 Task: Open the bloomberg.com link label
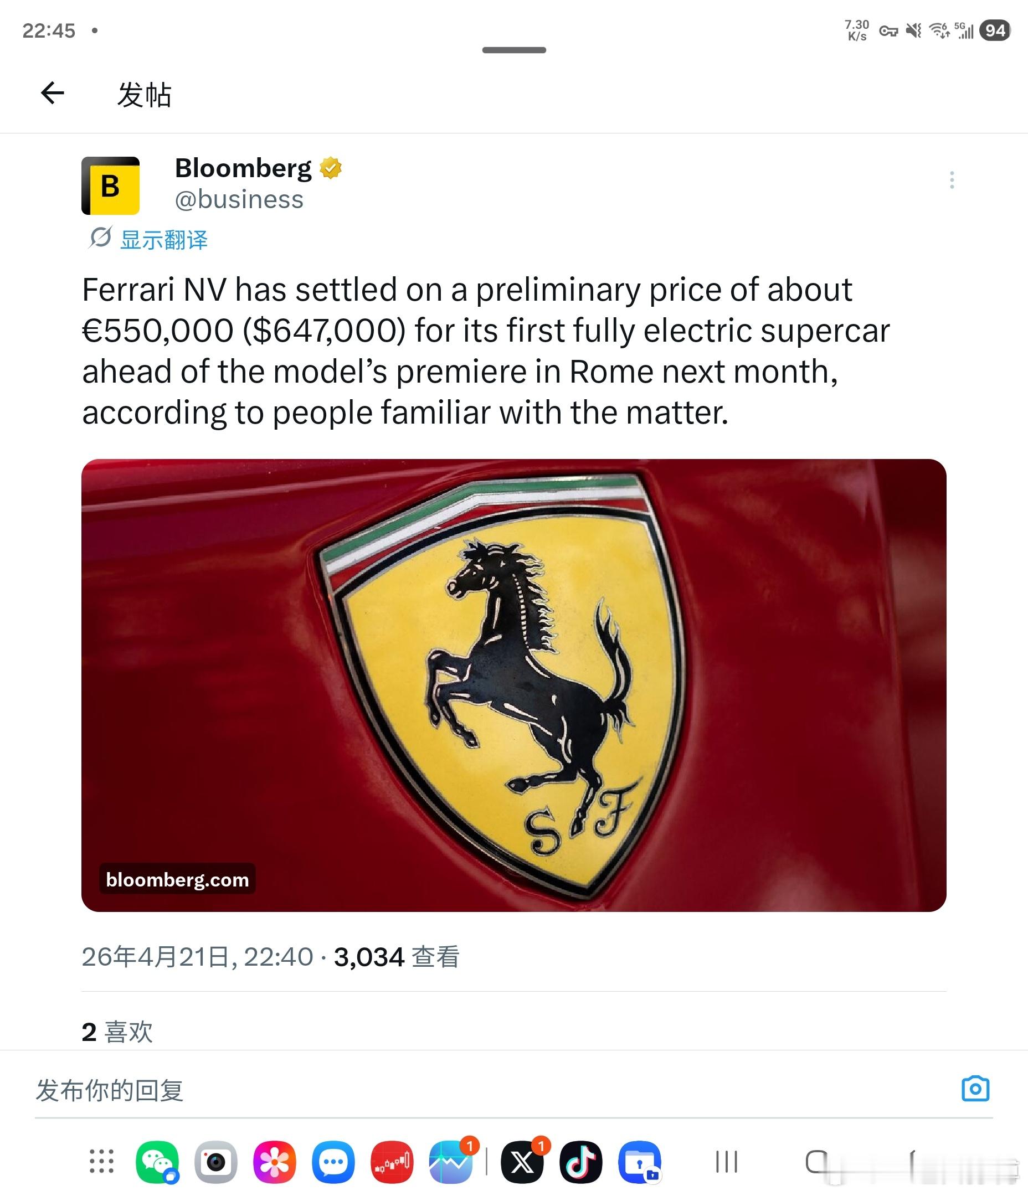click(x=177, y=880)
